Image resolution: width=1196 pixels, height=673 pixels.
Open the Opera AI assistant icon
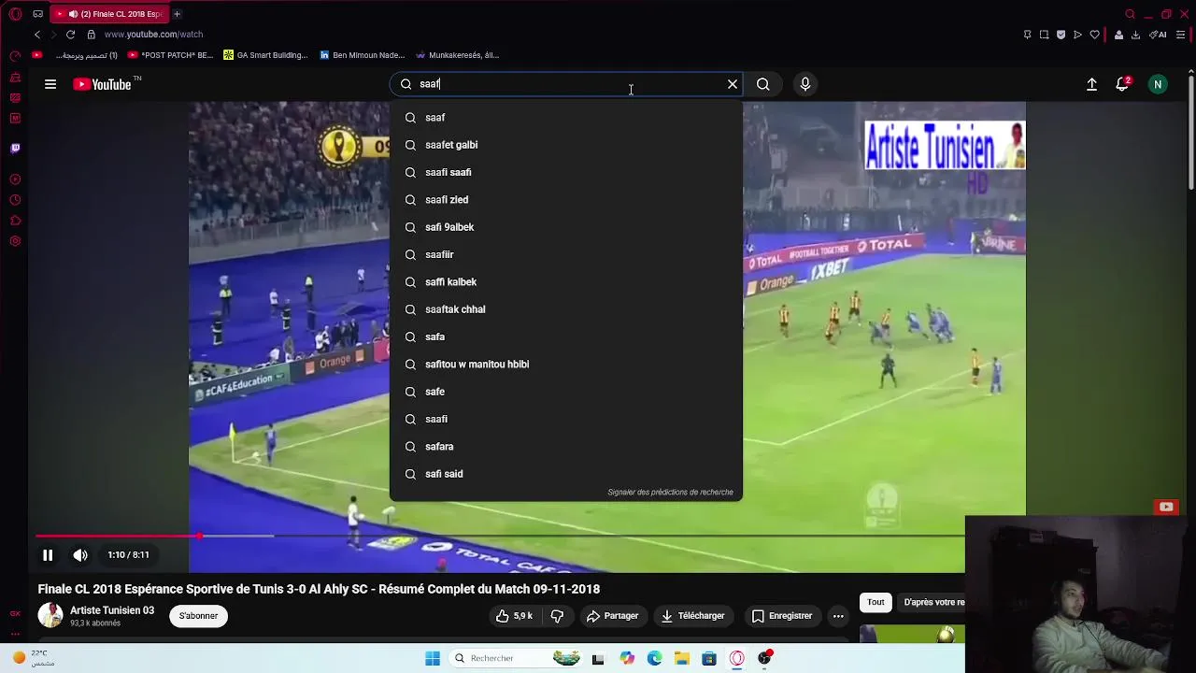[x=1159, y=35]
